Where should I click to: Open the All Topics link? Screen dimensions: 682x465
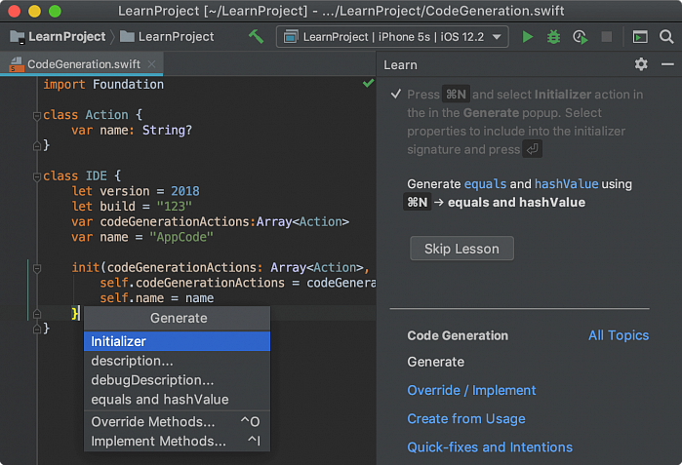click(x=618, y=335)
